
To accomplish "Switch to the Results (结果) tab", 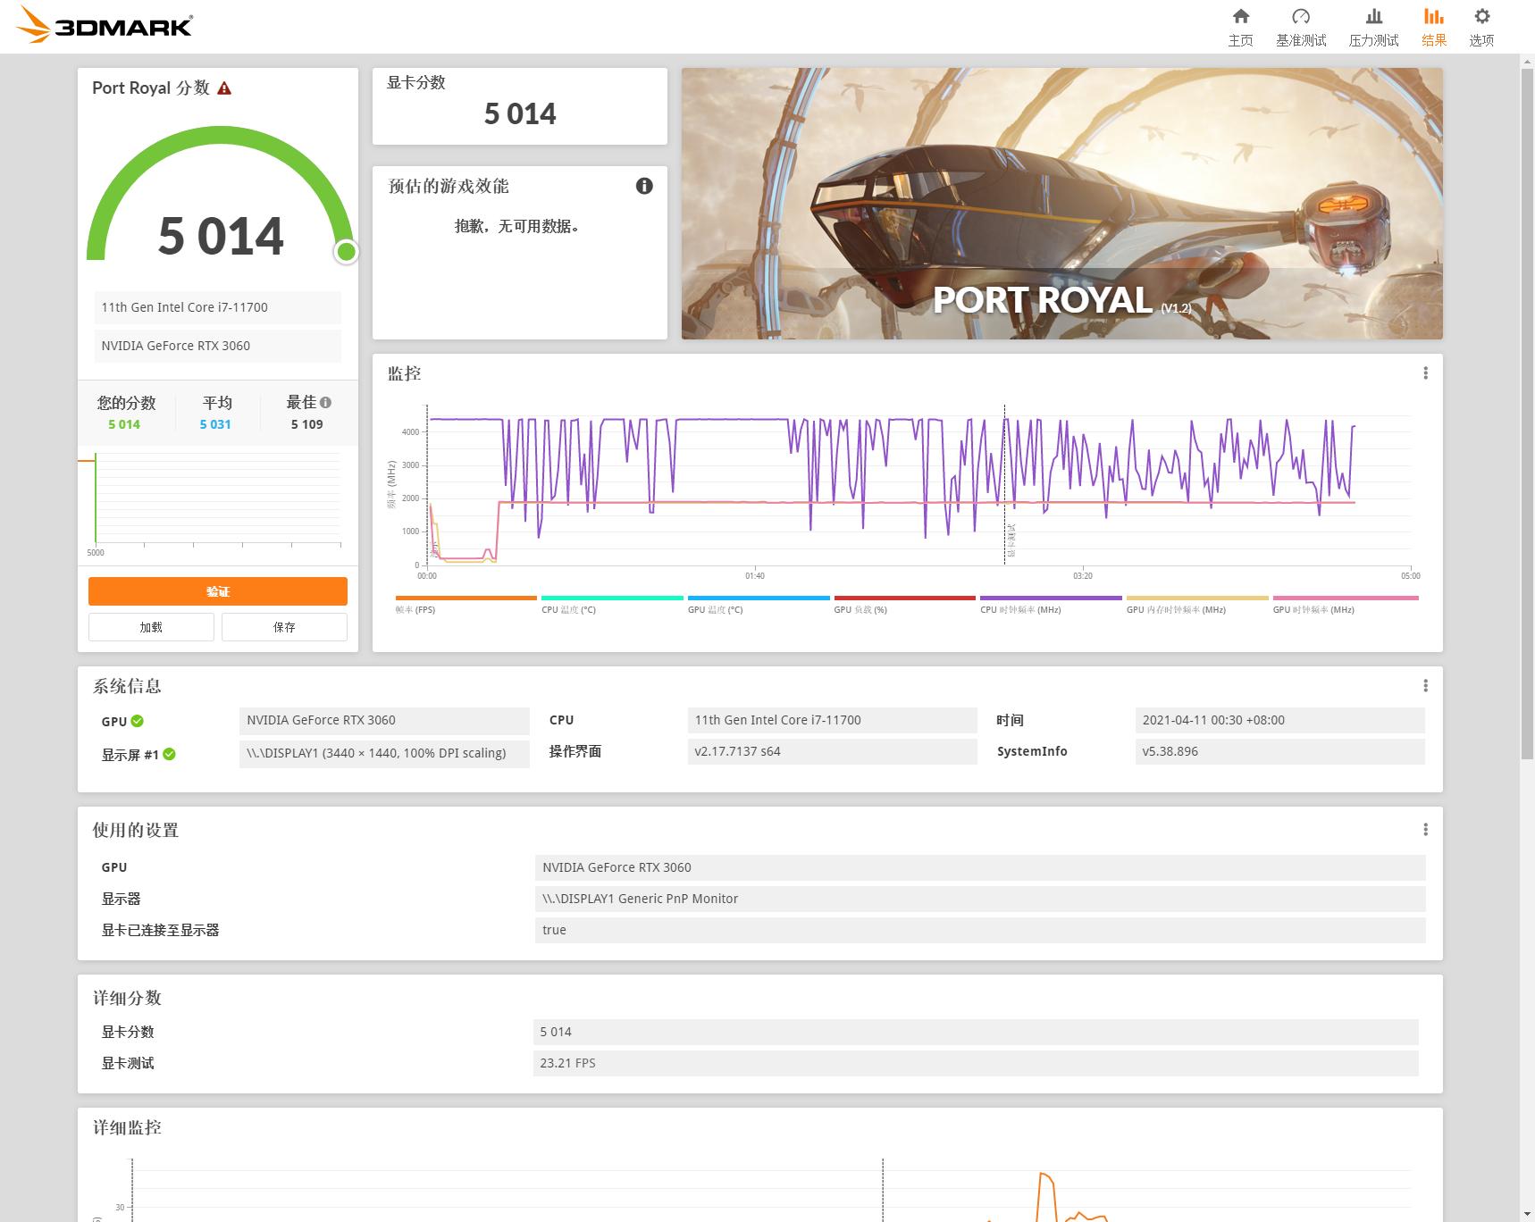I will (x=1433, y=27).
